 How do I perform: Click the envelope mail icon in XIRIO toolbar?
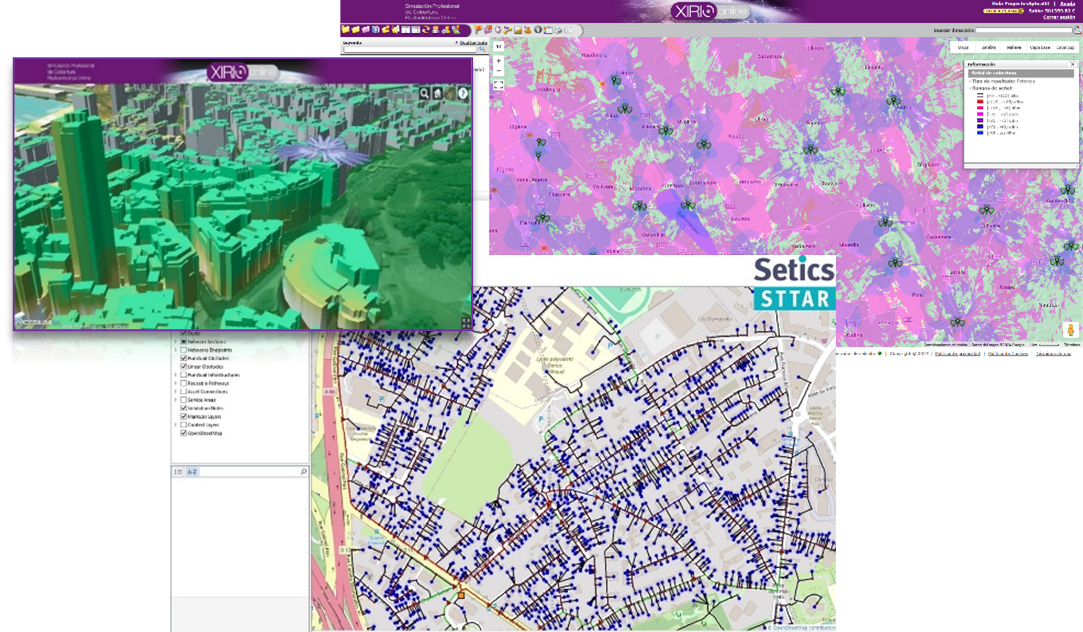[x=568, y=30]
